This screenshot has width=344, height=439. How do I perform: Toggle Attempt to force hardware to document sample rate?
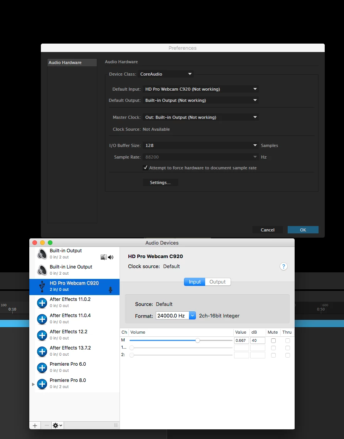(x=145, y=168)
